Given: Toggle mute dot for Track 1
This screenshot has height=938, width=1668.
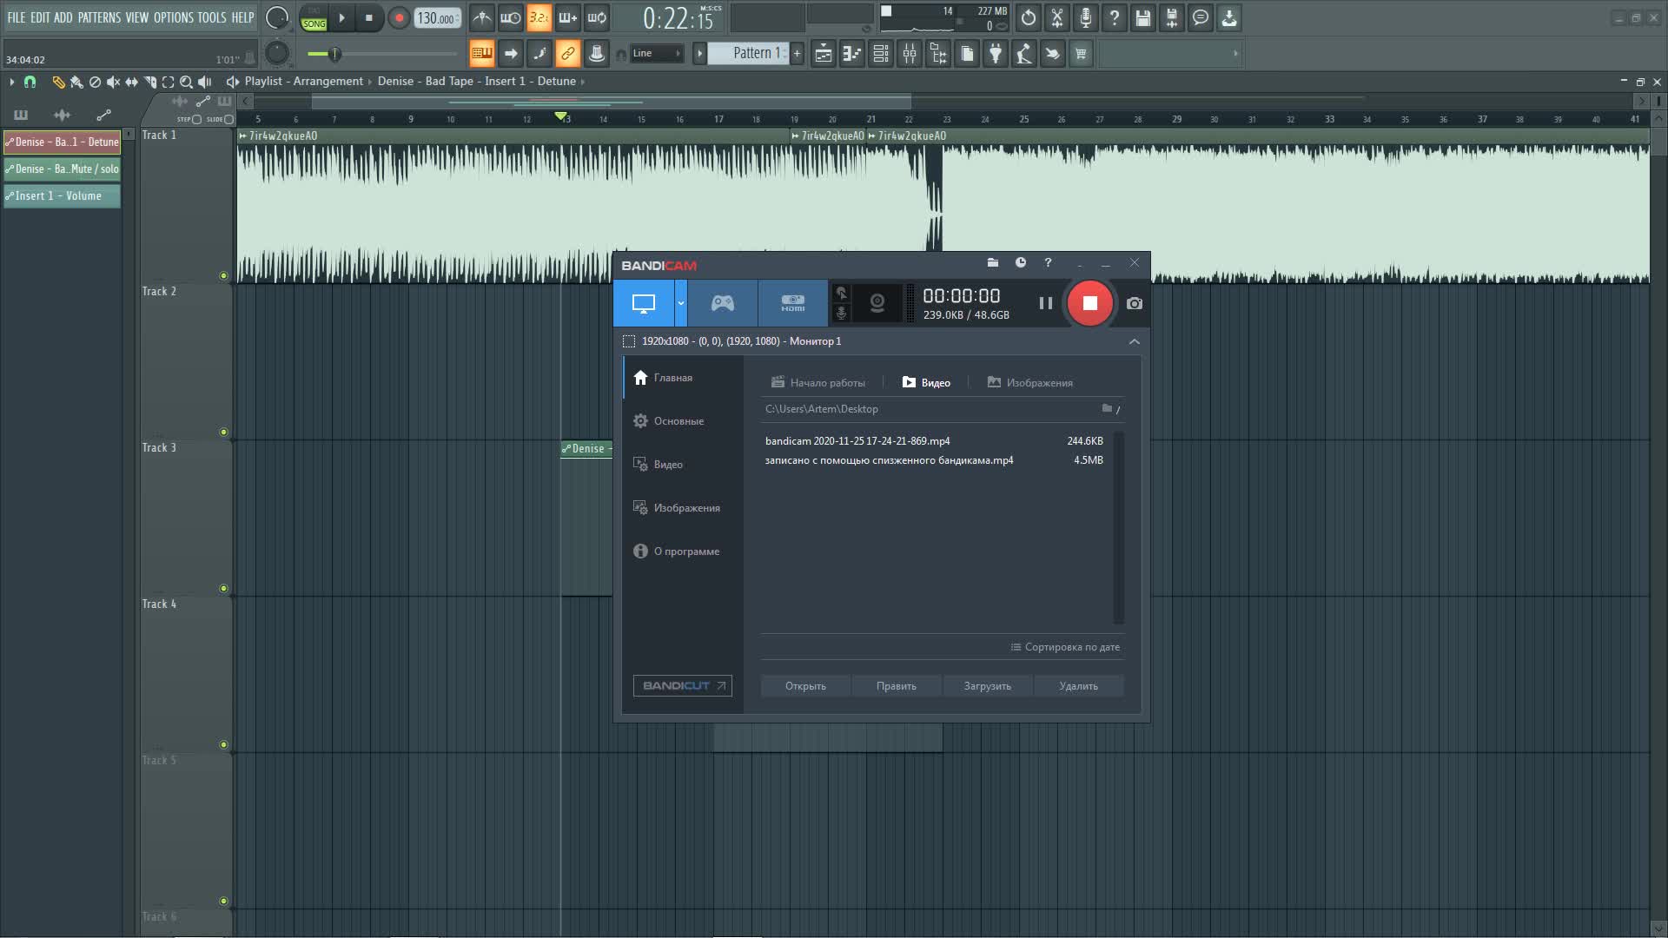Looking at the screenshot, I should tap(223, 276).
